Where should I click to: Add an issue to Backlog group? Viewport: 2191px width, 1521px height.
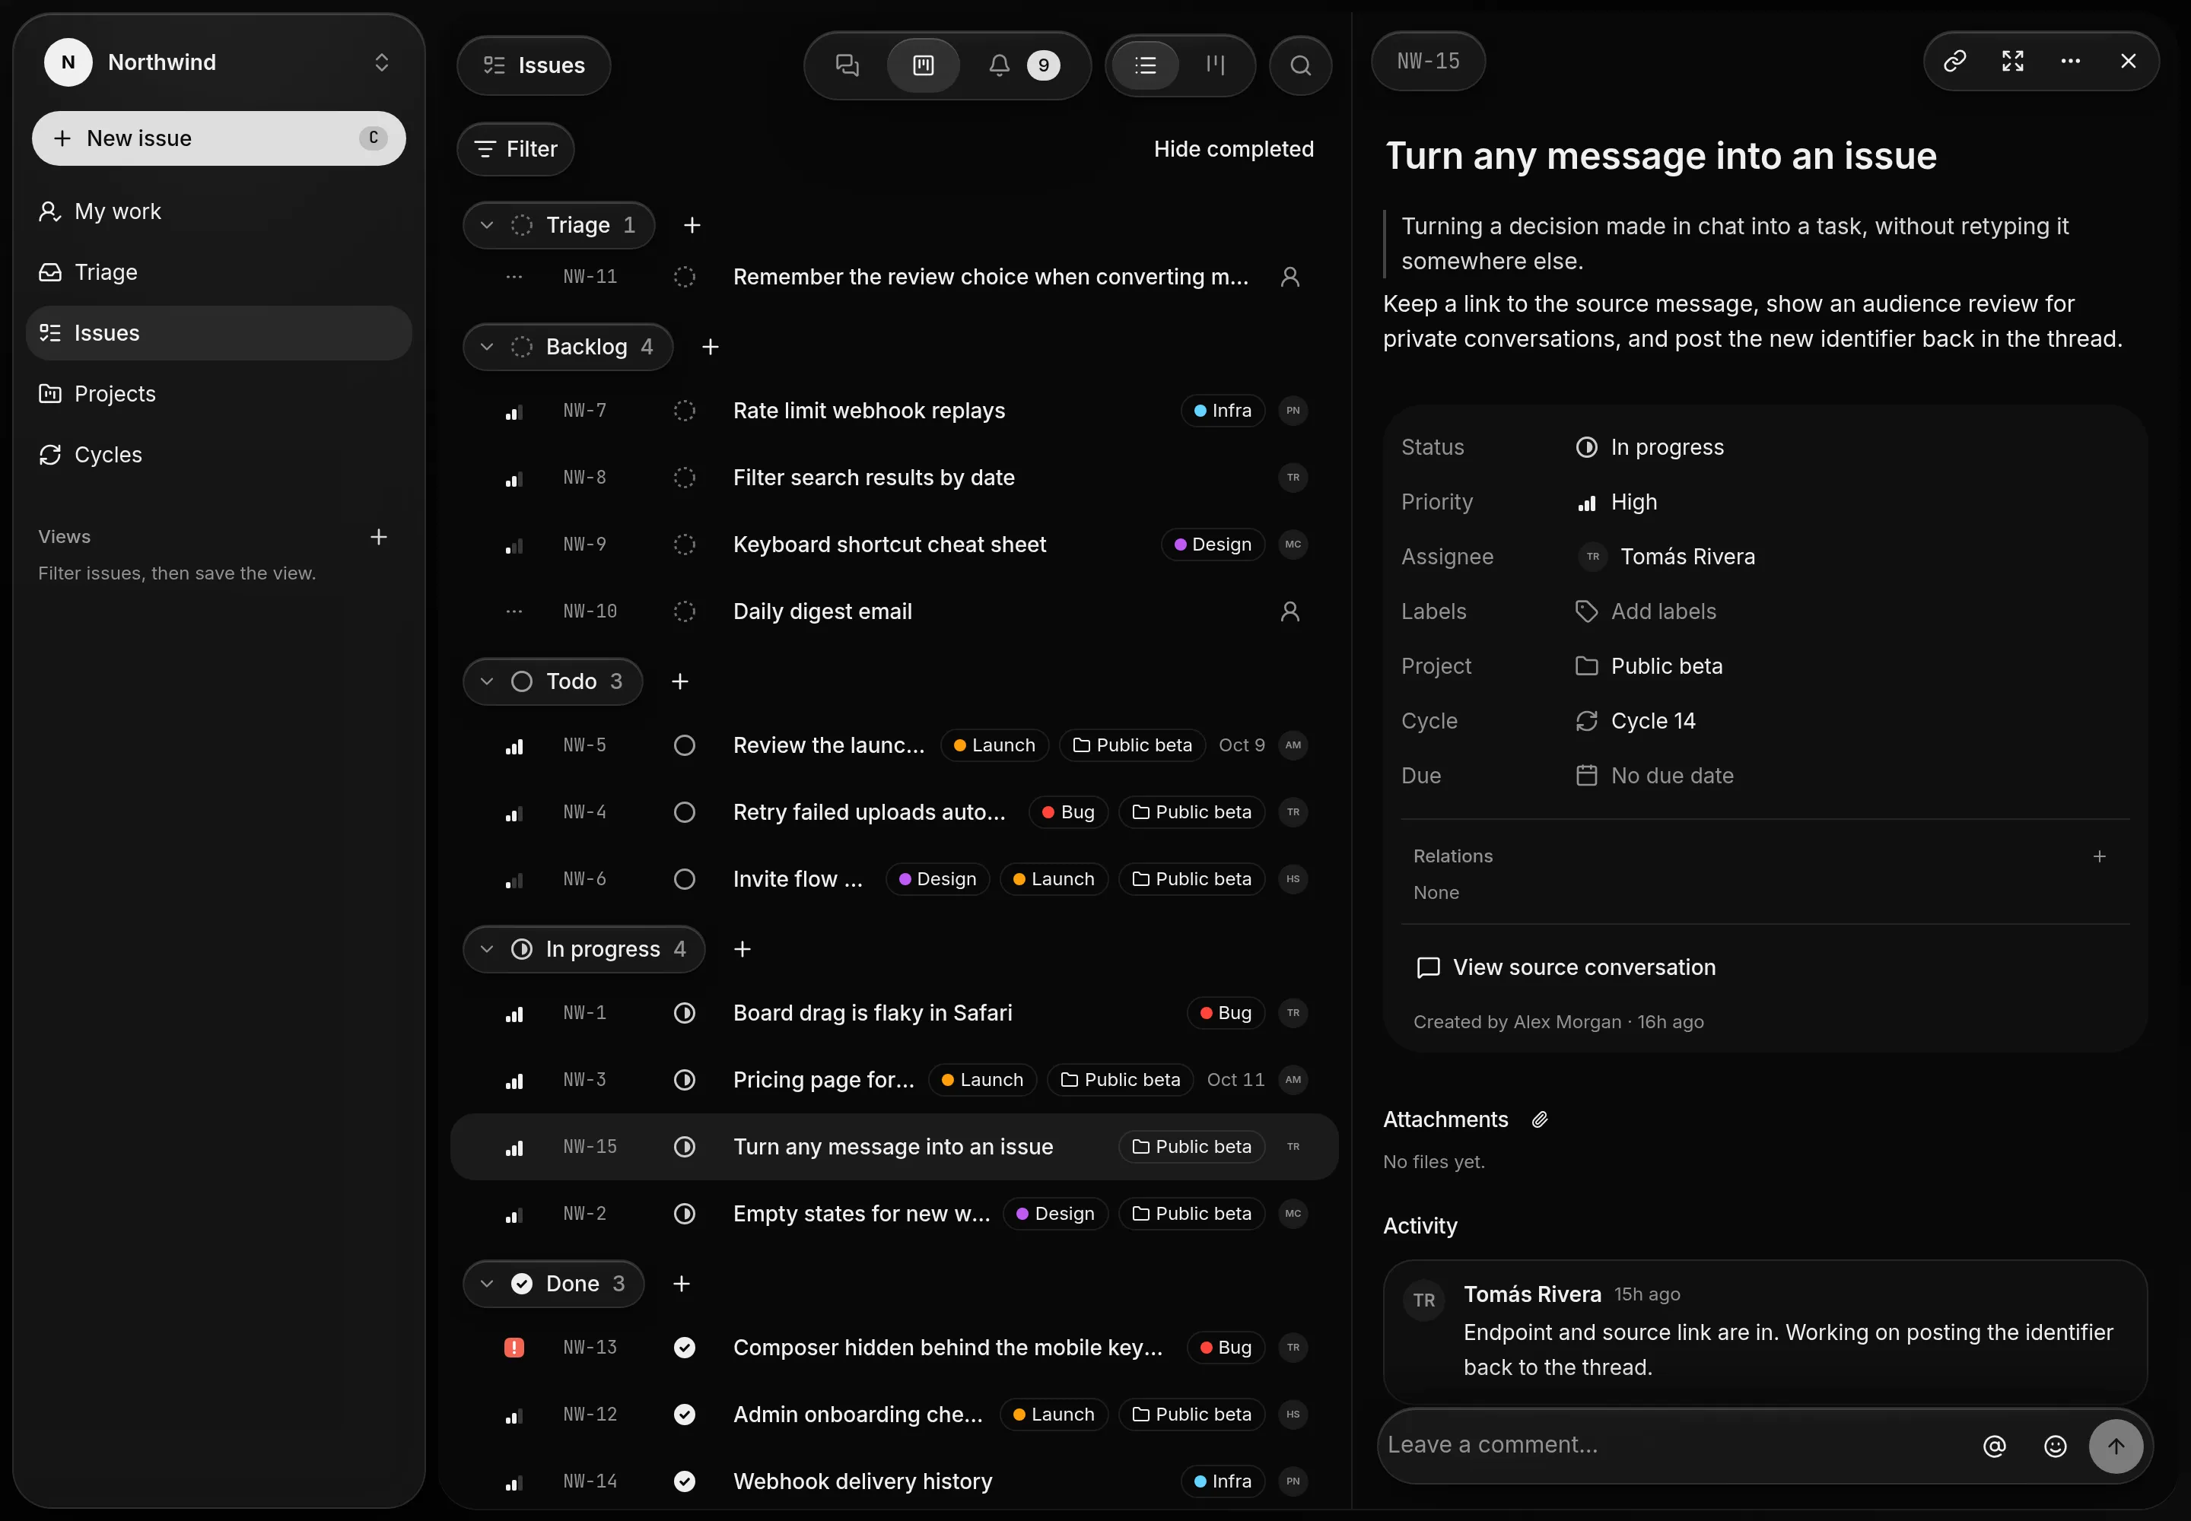pyautogui.click(x=711, y=347)
